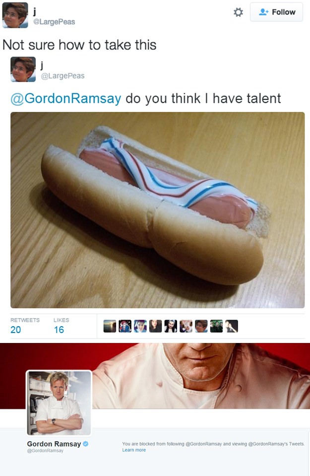Click the Gordon Ramsay display name
The width and height of the screenshot is (310, 476).
(54, 444)
